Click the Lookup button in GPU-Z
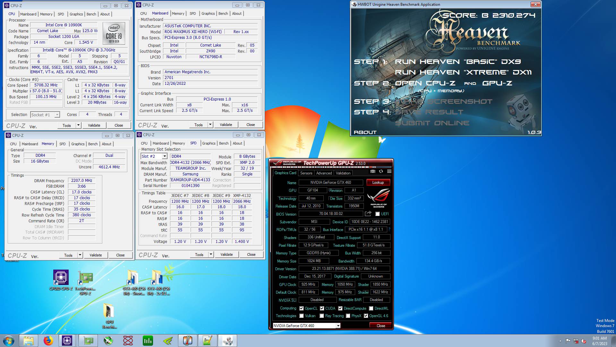 378,182
